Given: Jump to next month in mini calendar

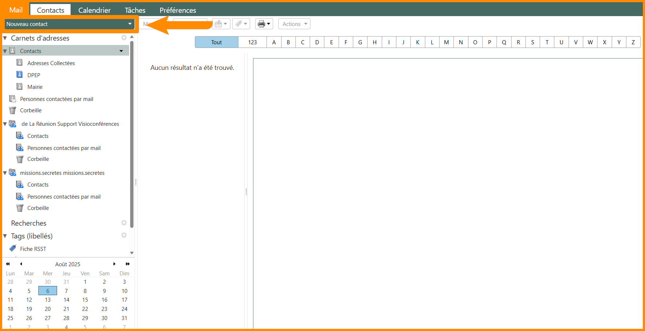Looking at the screenshot, I should [x=114, y=264].
